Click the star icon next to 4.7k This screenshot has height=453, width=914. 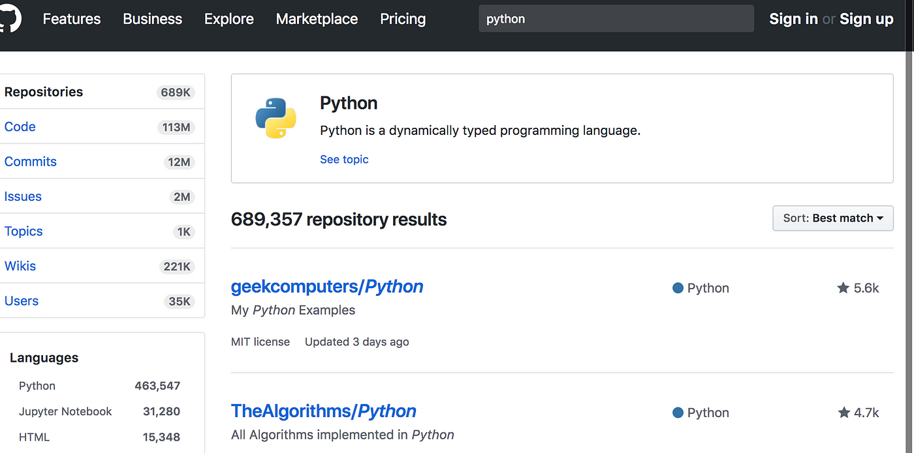(x=843, y=412)
